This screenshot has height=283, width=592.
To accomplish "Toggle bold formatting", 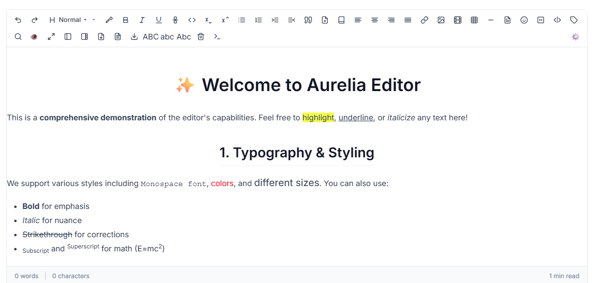I will pos(126,20).
